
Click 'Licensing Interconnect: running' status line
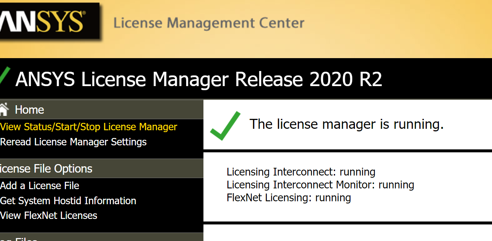(x=301, y=172)
